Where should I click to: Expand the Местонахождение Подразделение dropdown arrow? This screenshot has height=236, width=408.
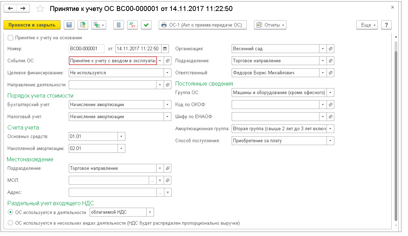[160, 168]
